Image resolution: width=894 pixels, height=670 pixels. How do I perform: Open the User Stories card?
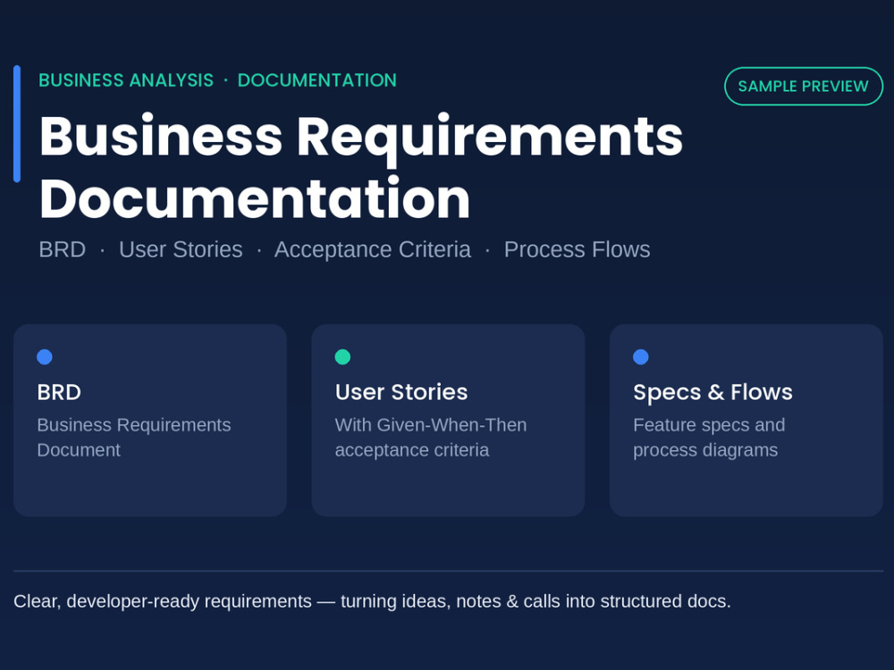point(448,421)
